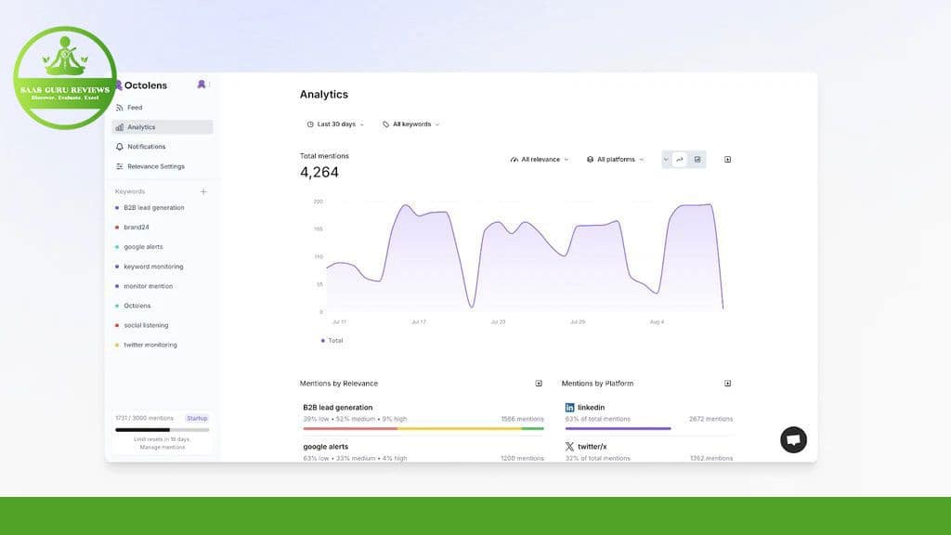Select the google alerts keyword in sidebar
This screenshot has width=951, height=535.
click(x=143, y=247)
